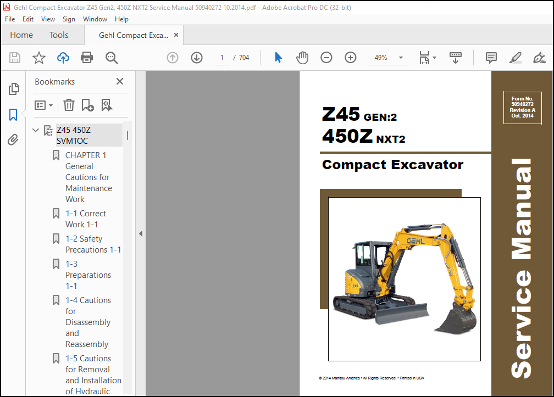The height and width of the screenshot is (397, 554).
Task: Zoom out with minus icon
Action: 326,58
